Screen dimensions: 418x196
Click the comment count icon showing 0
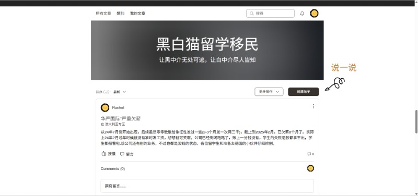(x=309, y=154)
